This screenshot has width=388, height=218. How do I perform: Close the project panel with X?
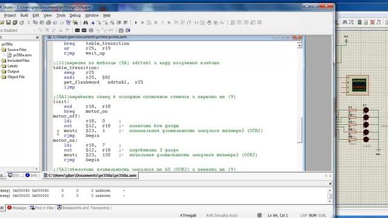37,38
